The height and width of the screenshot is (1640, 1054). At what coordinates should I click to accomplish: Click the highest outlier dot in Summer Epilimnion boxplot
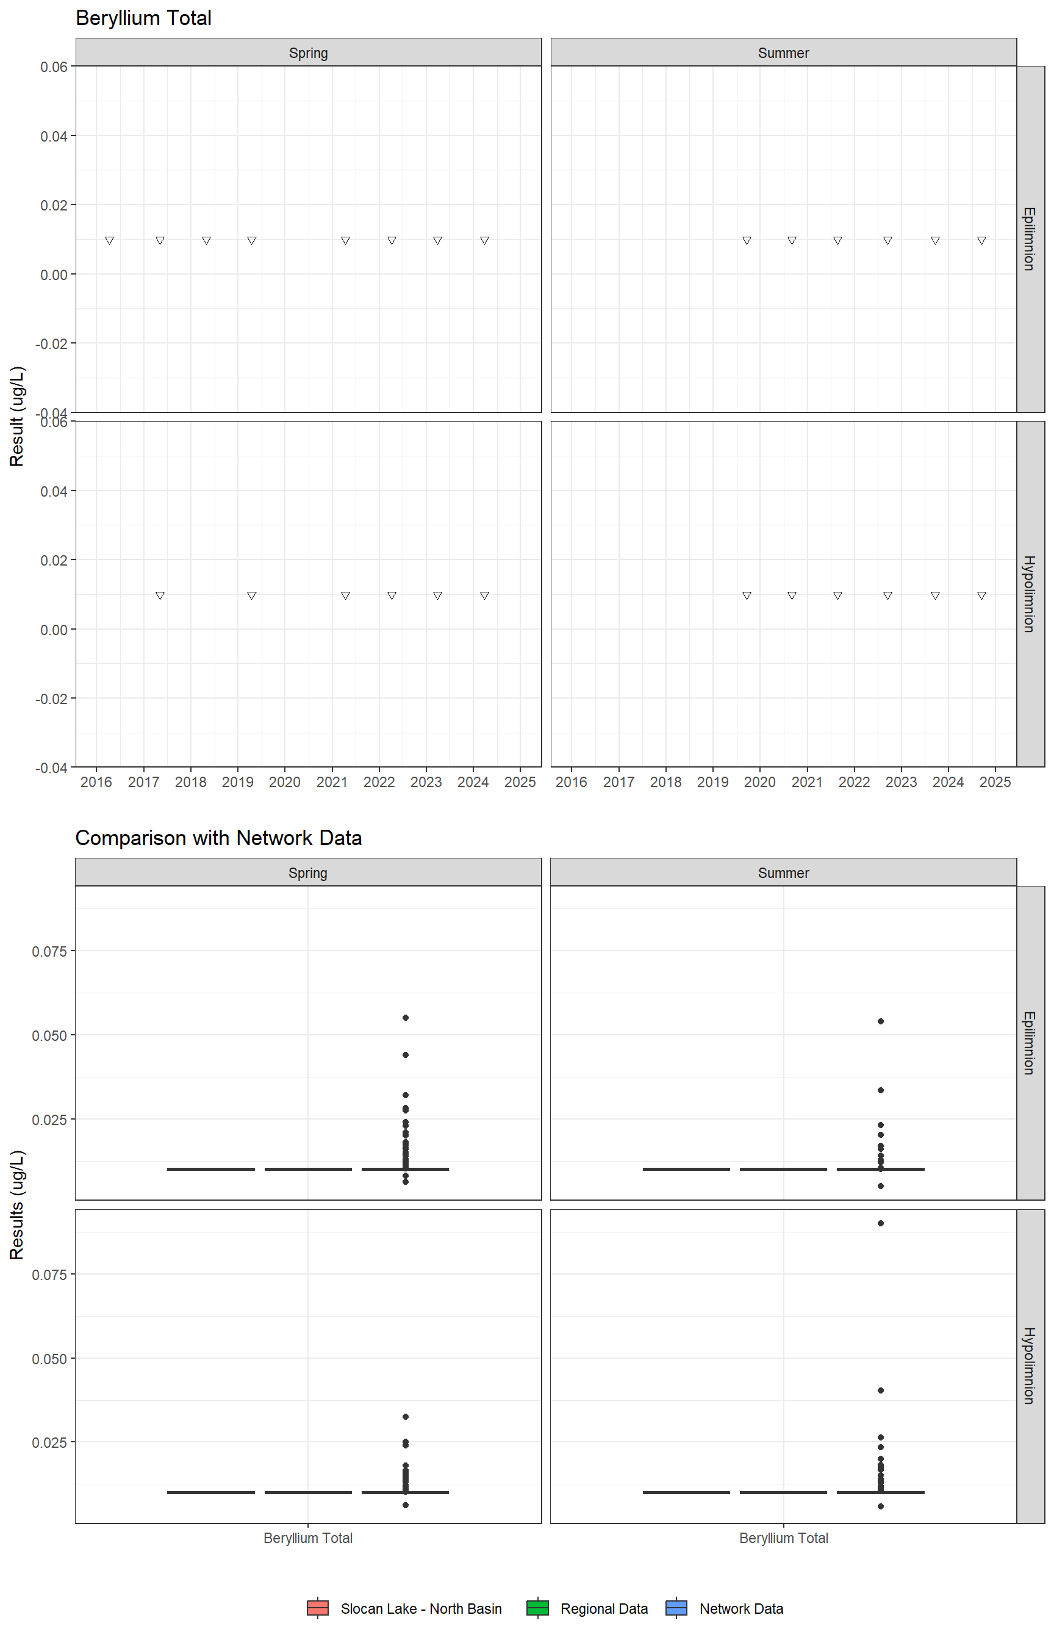[x=880, y=1021]
